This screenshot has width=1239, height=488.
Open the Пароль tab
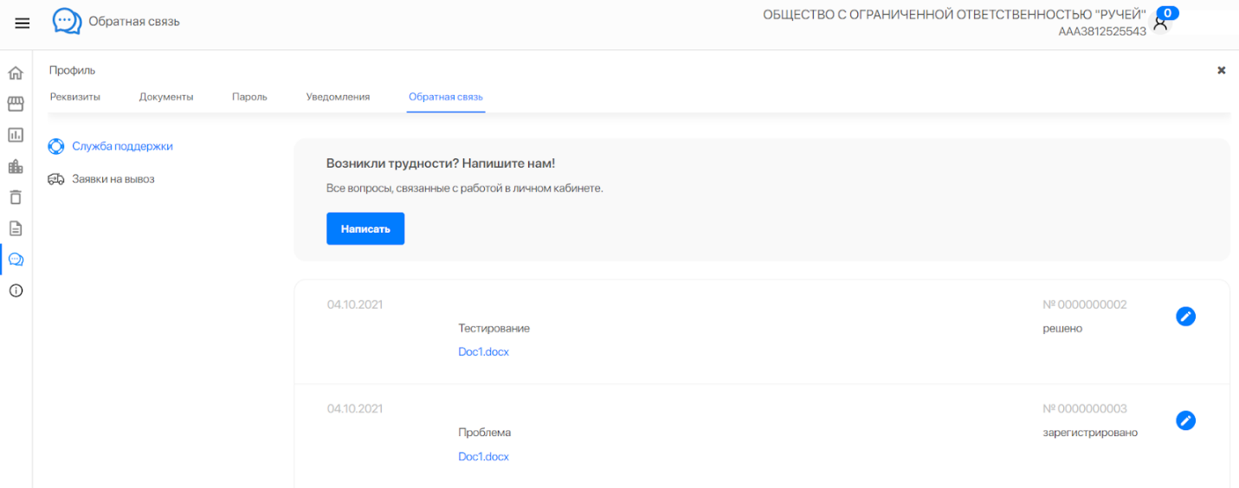pos(249,97)
